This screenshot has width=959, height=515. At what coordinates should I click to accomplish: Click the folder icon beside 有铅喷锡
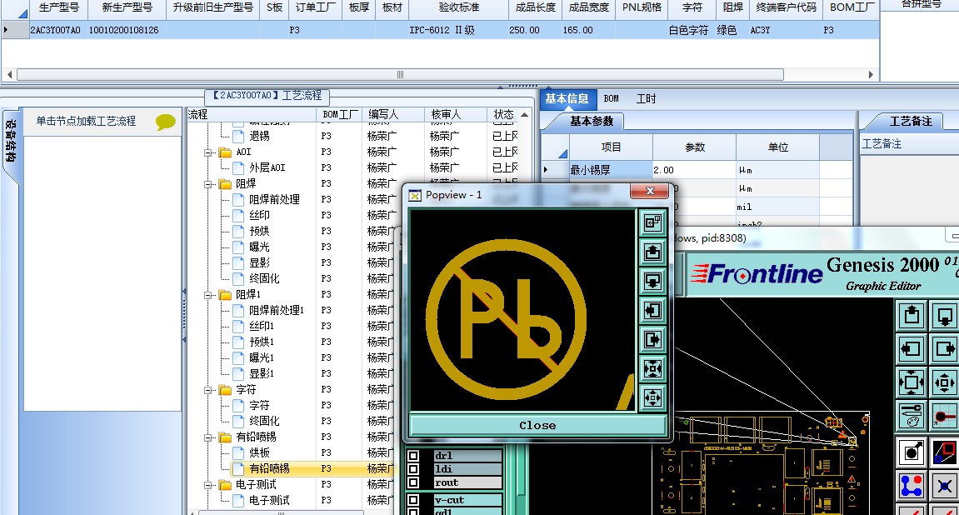(x=225, y=437)
